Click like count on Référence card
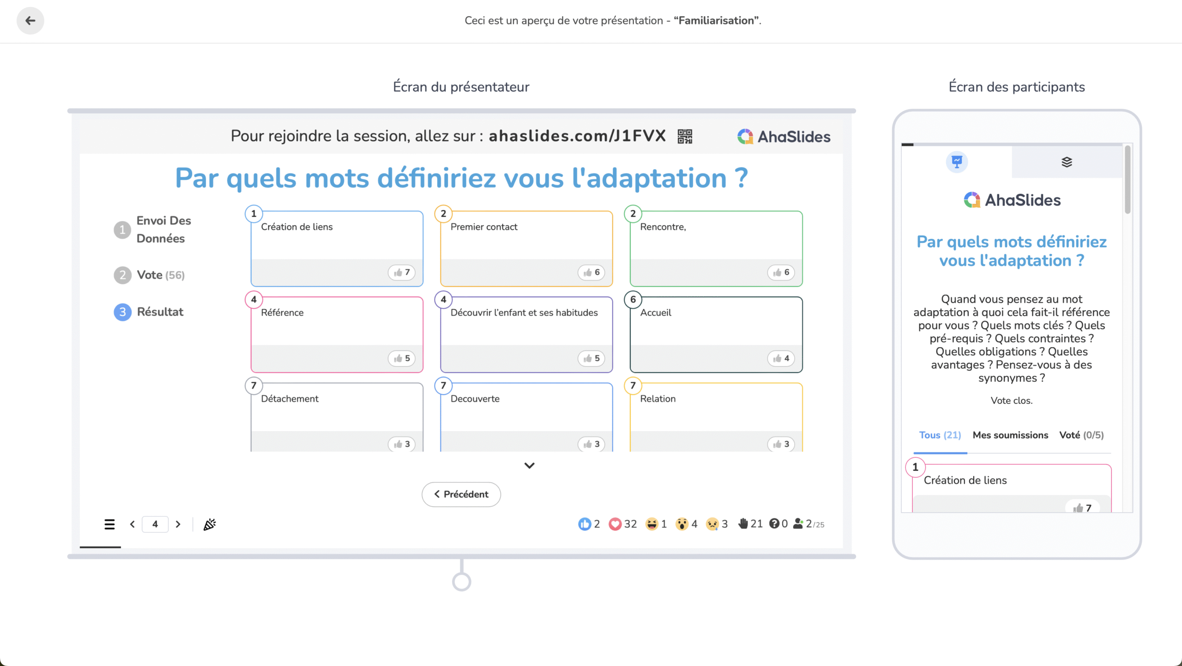Image resolution: width=1182 pixels, height=666 pixels. [x=402, y=358]
